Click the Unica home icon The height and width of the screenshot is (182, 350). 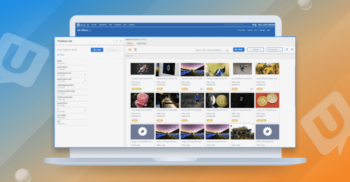(x=88, y=25)
